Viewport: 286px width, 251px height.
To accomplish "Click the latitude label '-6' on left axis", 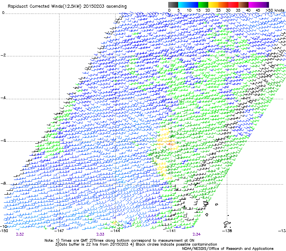I will (x=3, y=141).
